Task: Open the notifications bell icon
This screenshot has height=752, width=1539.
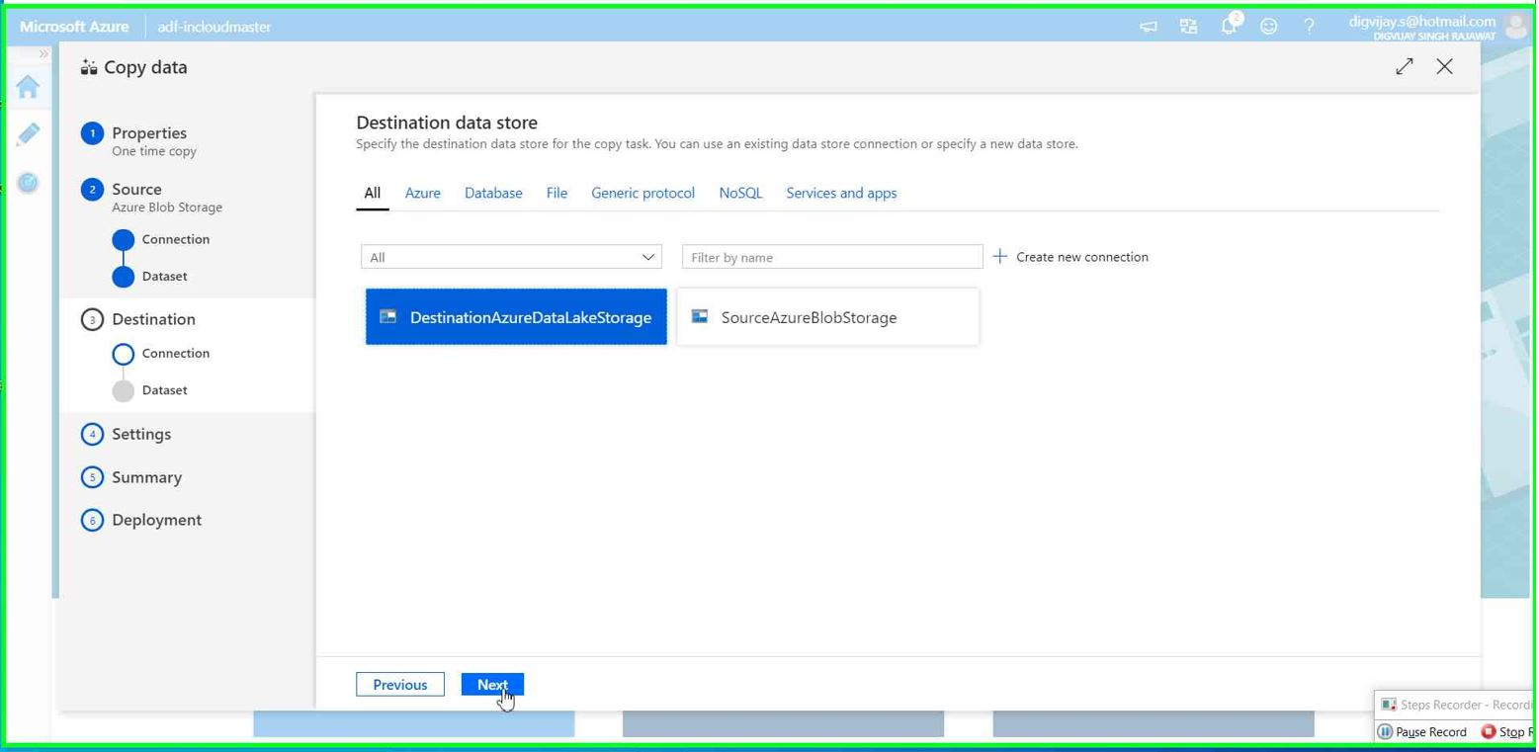Action: [x=1229, y=27]
